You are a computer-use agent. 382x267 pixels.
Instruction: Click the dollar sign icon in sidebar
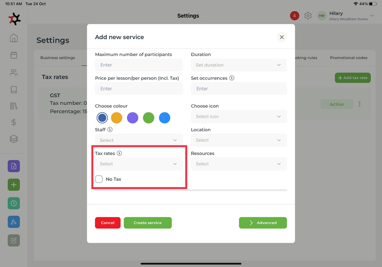point(14,122)
